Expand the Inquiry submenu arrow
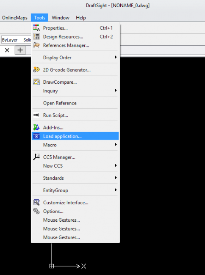Screen dimensions: 205x275 pos(116,91)
